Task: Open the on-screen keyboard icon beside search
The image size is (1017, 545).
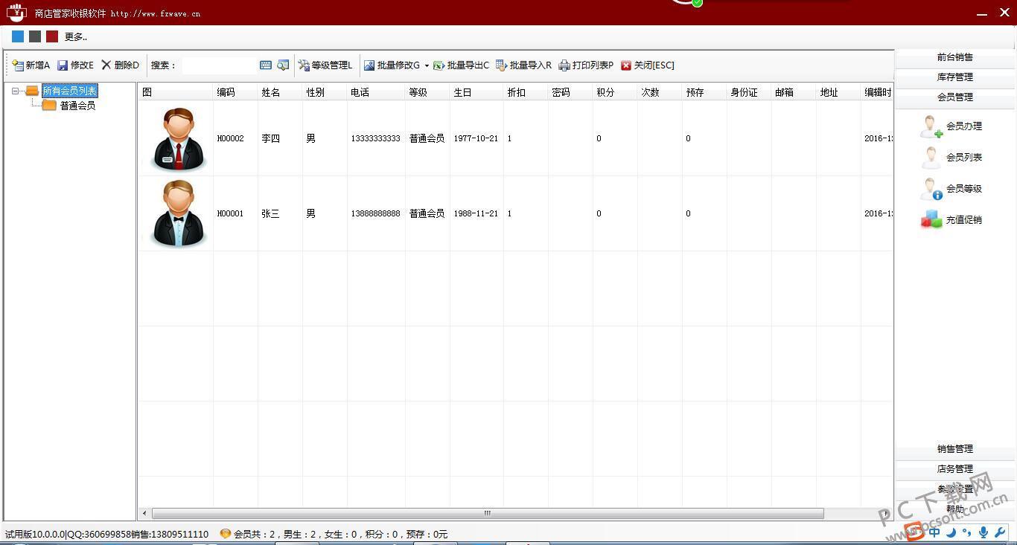Action: 266,65
